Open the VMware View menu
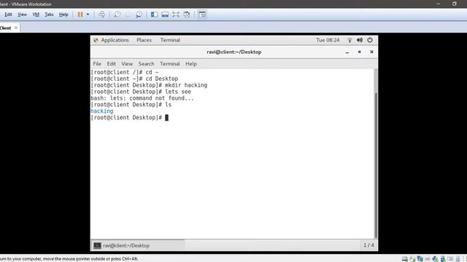Viewport: 467px width, 262px height. pyautogui.click(x=22, y=15)
